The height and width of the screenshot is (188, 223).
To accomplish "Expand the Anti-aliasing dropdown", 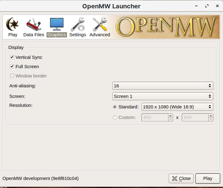I will coord(163,86).
